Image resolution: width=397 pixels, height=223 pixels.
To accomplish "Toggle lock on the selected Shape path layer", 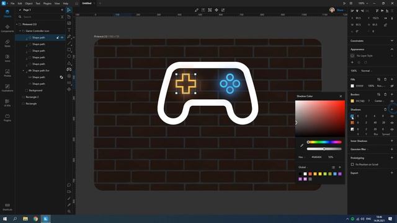I will coord(58,37).
